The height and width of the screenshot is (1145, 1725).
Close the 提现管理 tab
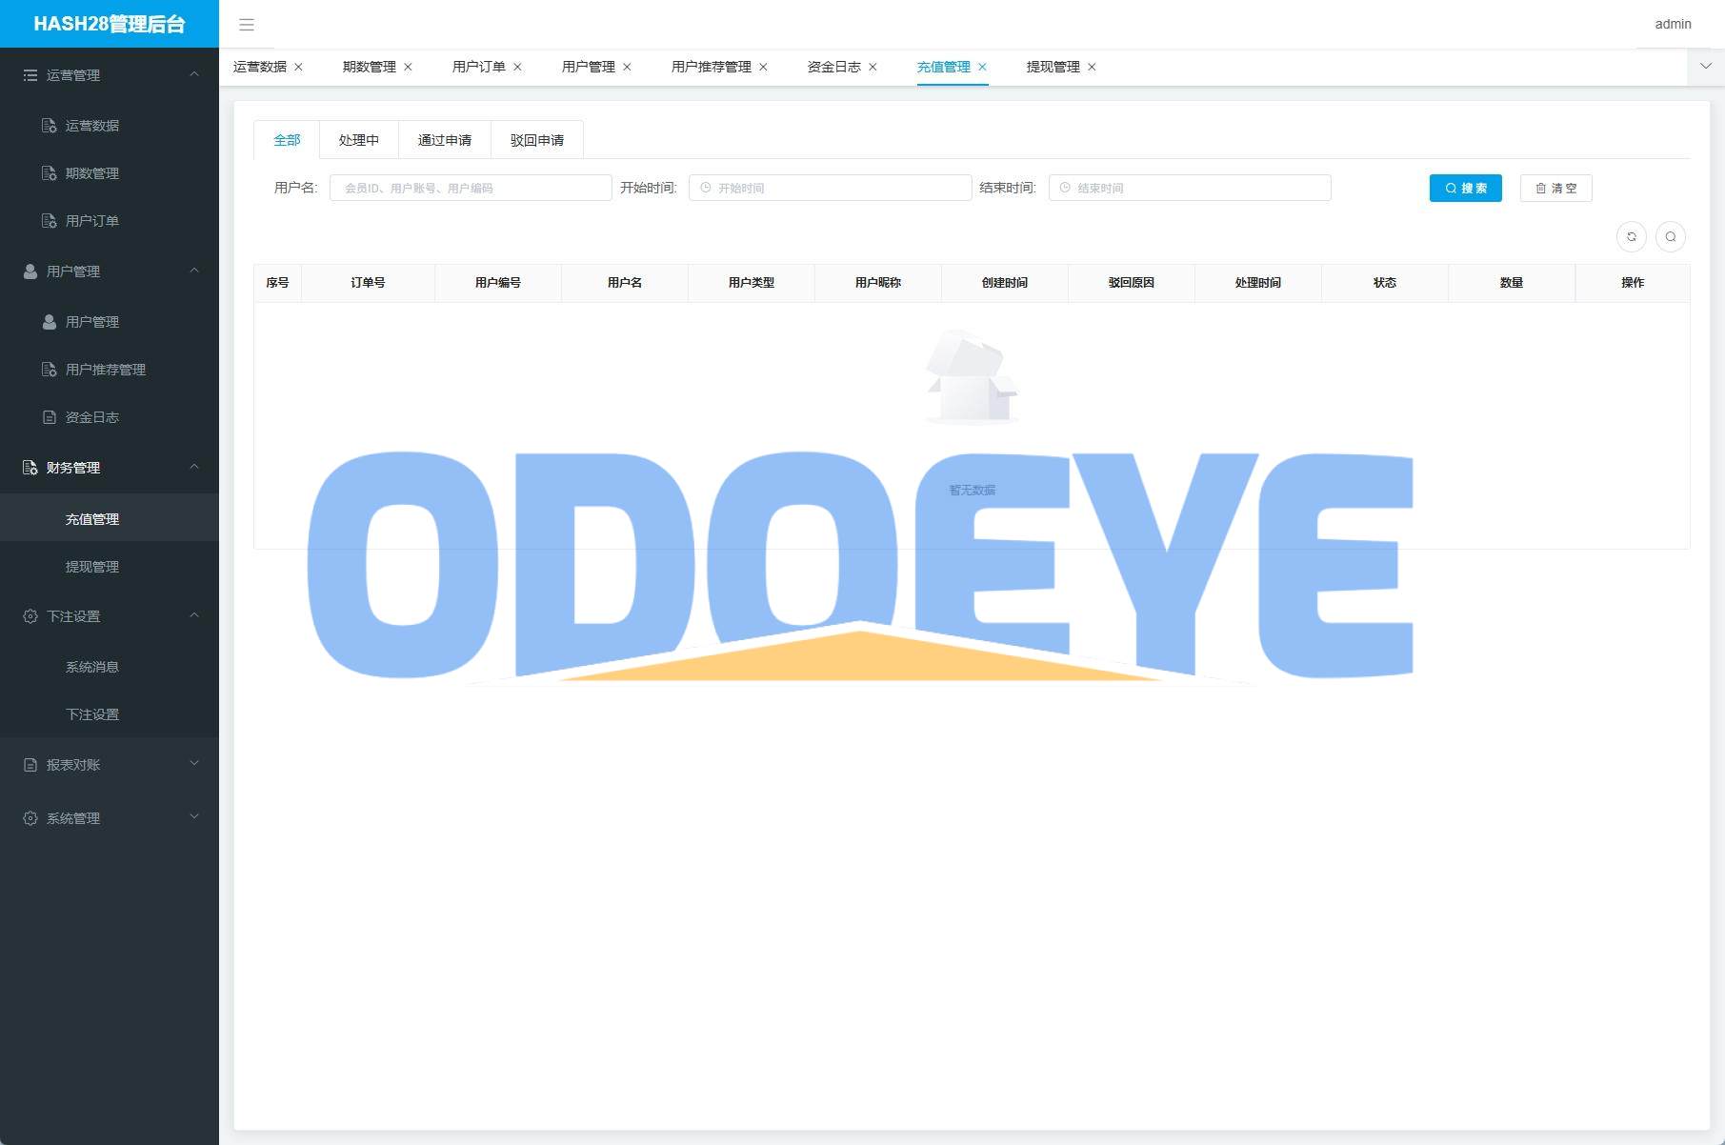click(1092, 67)
